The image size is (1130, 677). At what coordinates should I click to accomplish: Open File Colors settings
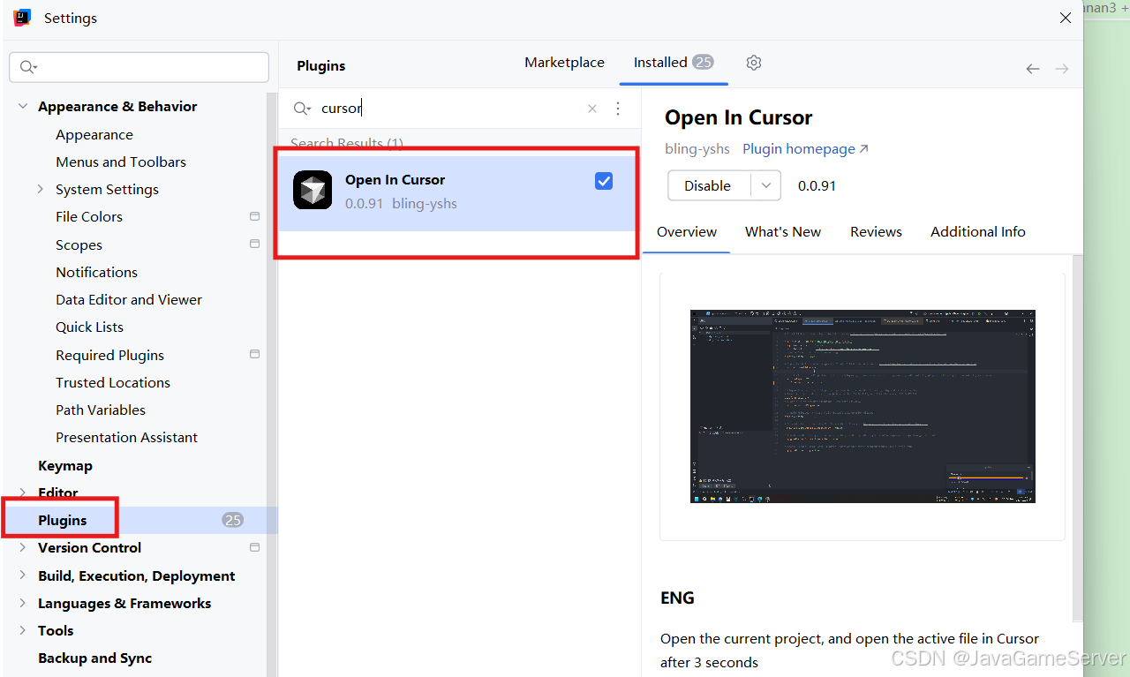click(x=89, y=216)
